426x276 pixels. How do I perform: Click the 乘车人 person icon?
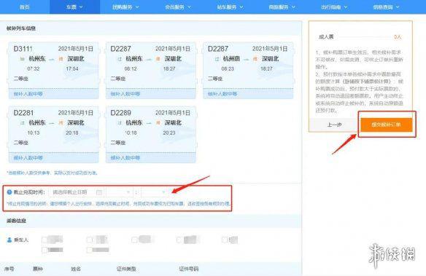pos(9,240)
